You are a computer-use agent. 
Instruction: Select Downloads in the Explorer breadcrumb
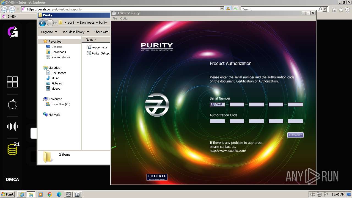tap(87, 23)
